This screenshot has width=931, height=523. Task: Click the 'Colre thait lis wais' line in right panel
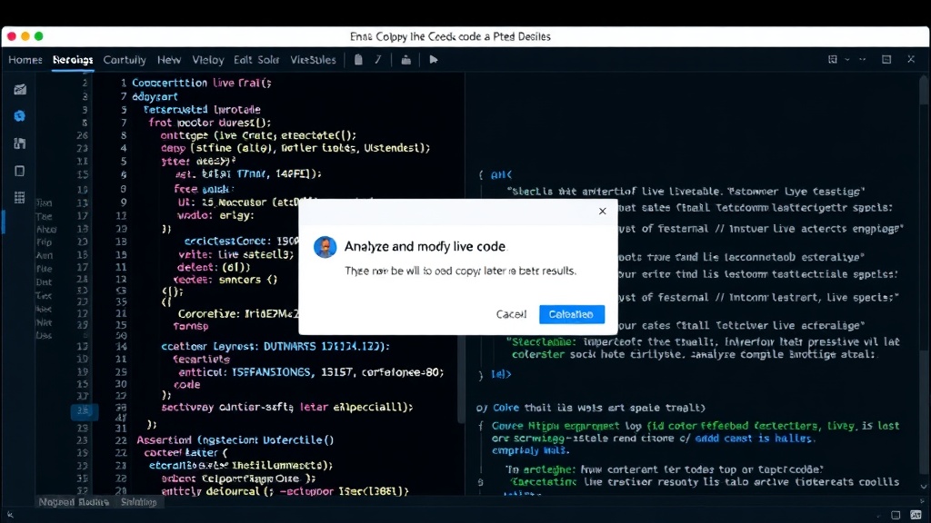pyautogui.click(x=591, y=408)
